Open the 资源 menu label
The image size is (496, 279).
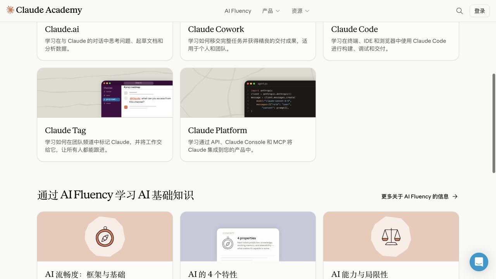[x=297, y=11]
